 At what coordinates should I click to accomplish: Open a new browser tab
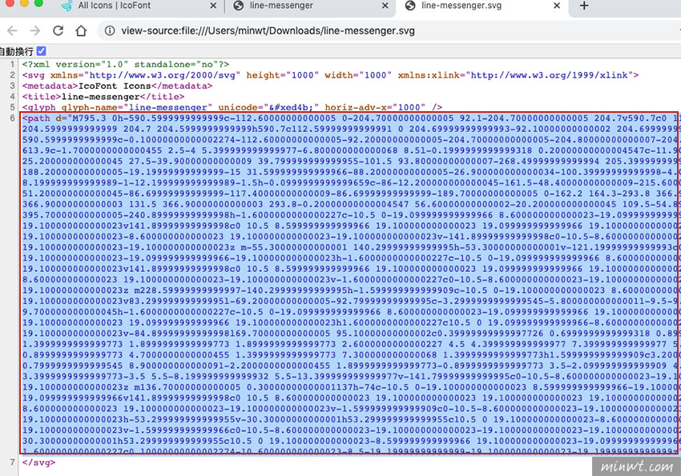click(x=584, y=6)
